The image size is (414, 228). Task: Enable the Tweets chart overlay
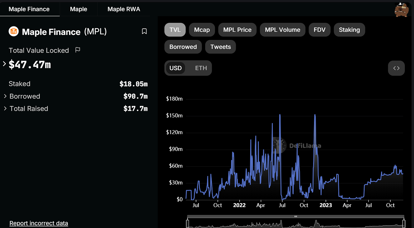point(220,47)
